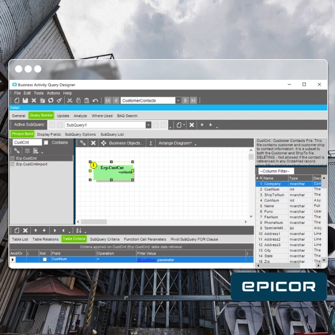The width and height of the screenshot is (335, 335).
Task: Click the Clear broom icon
Action: pyautogui.click(x=59, y=100)
